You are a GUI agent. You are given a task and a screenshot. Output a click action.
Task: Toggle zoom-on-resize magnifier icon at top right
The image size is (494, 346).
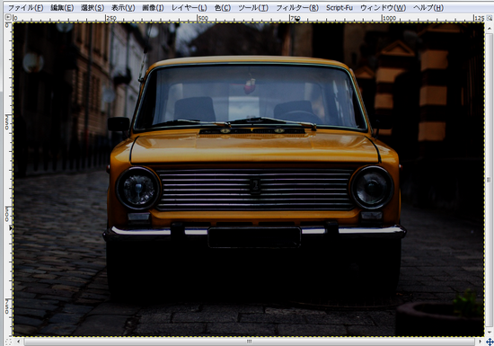pyautogui.click(x=490, y=18)
